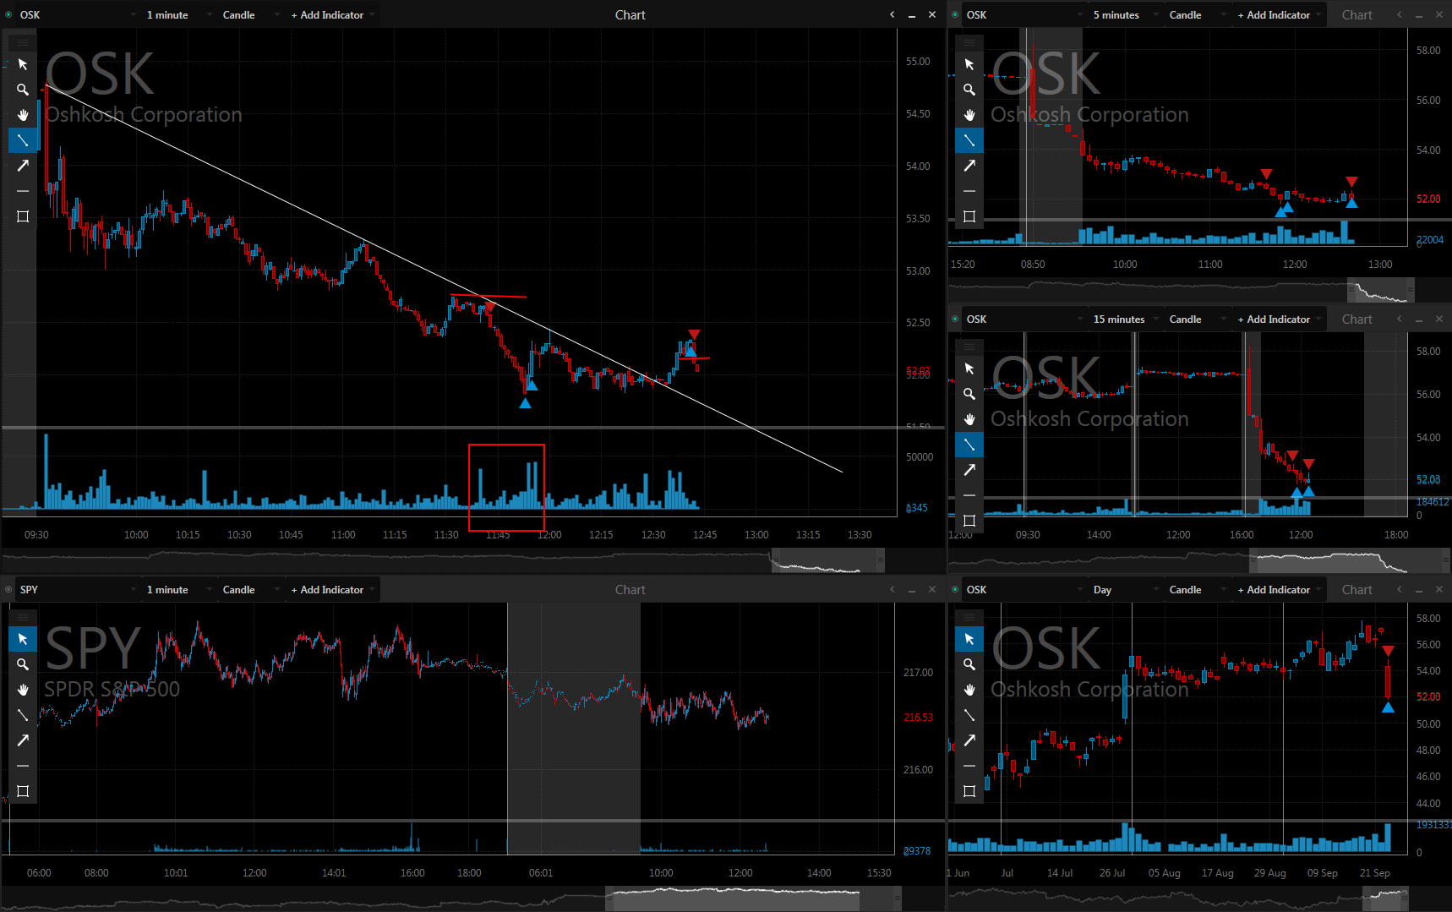
Task: Select hand pan tool in SPY chart
Action: 23,690
